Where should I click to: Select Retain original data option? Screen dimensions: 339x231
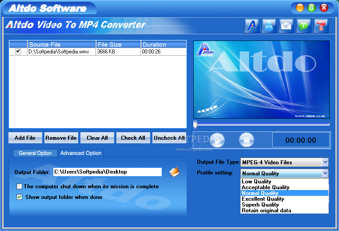(284, 211)
